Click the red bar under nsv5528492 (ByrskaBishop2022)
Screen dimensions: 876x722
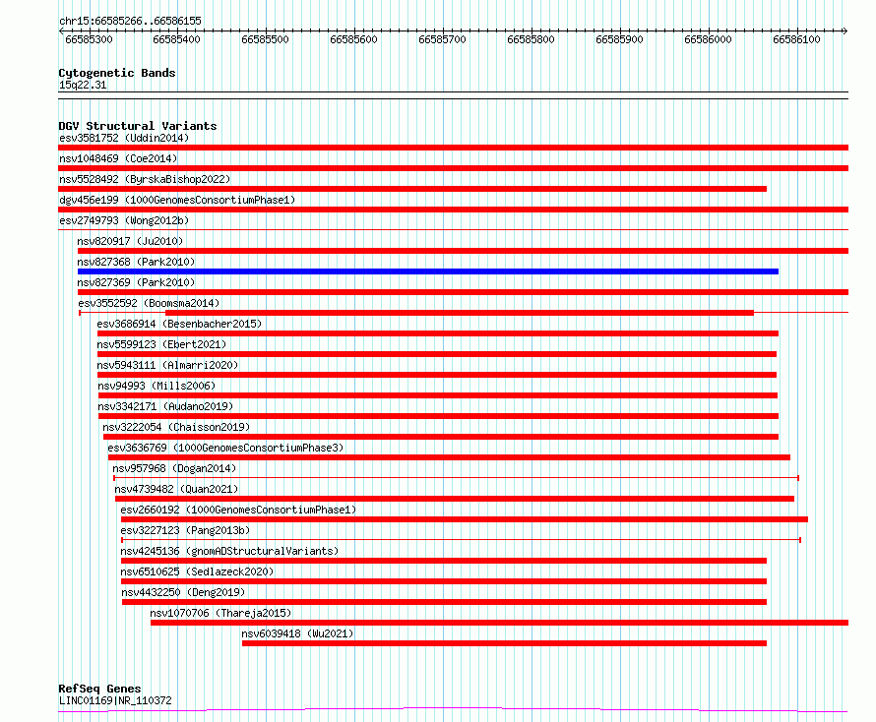(x=412, y=189)
